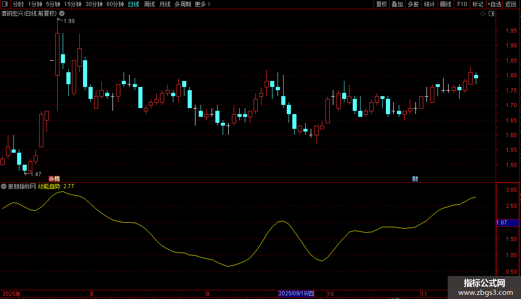Click the 1.99 high price label
Image resolution: width=521 pixels, height=299 pixels.
pyautogui.click(x=69, y=21)
